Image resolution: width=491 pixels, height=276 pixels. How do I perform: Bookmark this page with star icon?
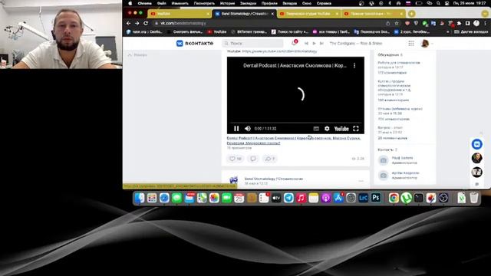pyautogui.click(x=397, y=23)
